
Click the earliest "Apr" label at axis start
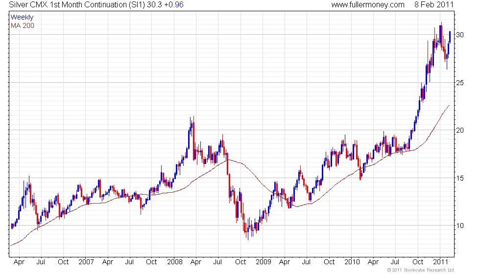pyautogui.click(x=19, y=262)
